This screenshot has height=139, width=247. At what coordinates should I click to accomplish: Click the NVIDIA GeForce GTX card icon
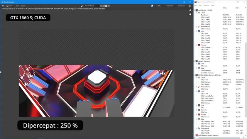tap(196, 75)
